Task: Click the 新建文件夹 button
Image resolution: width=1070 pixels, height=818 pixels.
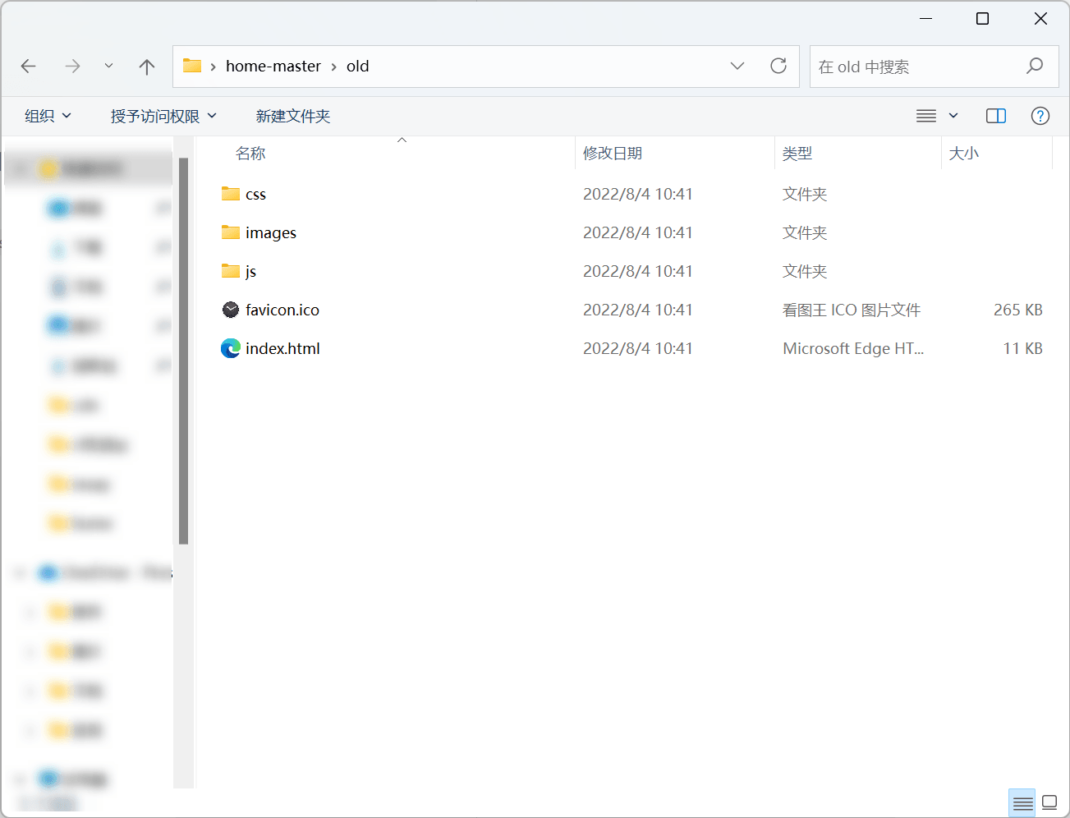Action: pyautogui.click(x=292, y=116)
